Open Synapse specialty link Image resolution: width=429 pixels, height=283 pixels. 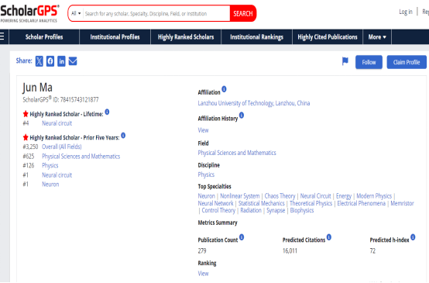click(276, 210)
